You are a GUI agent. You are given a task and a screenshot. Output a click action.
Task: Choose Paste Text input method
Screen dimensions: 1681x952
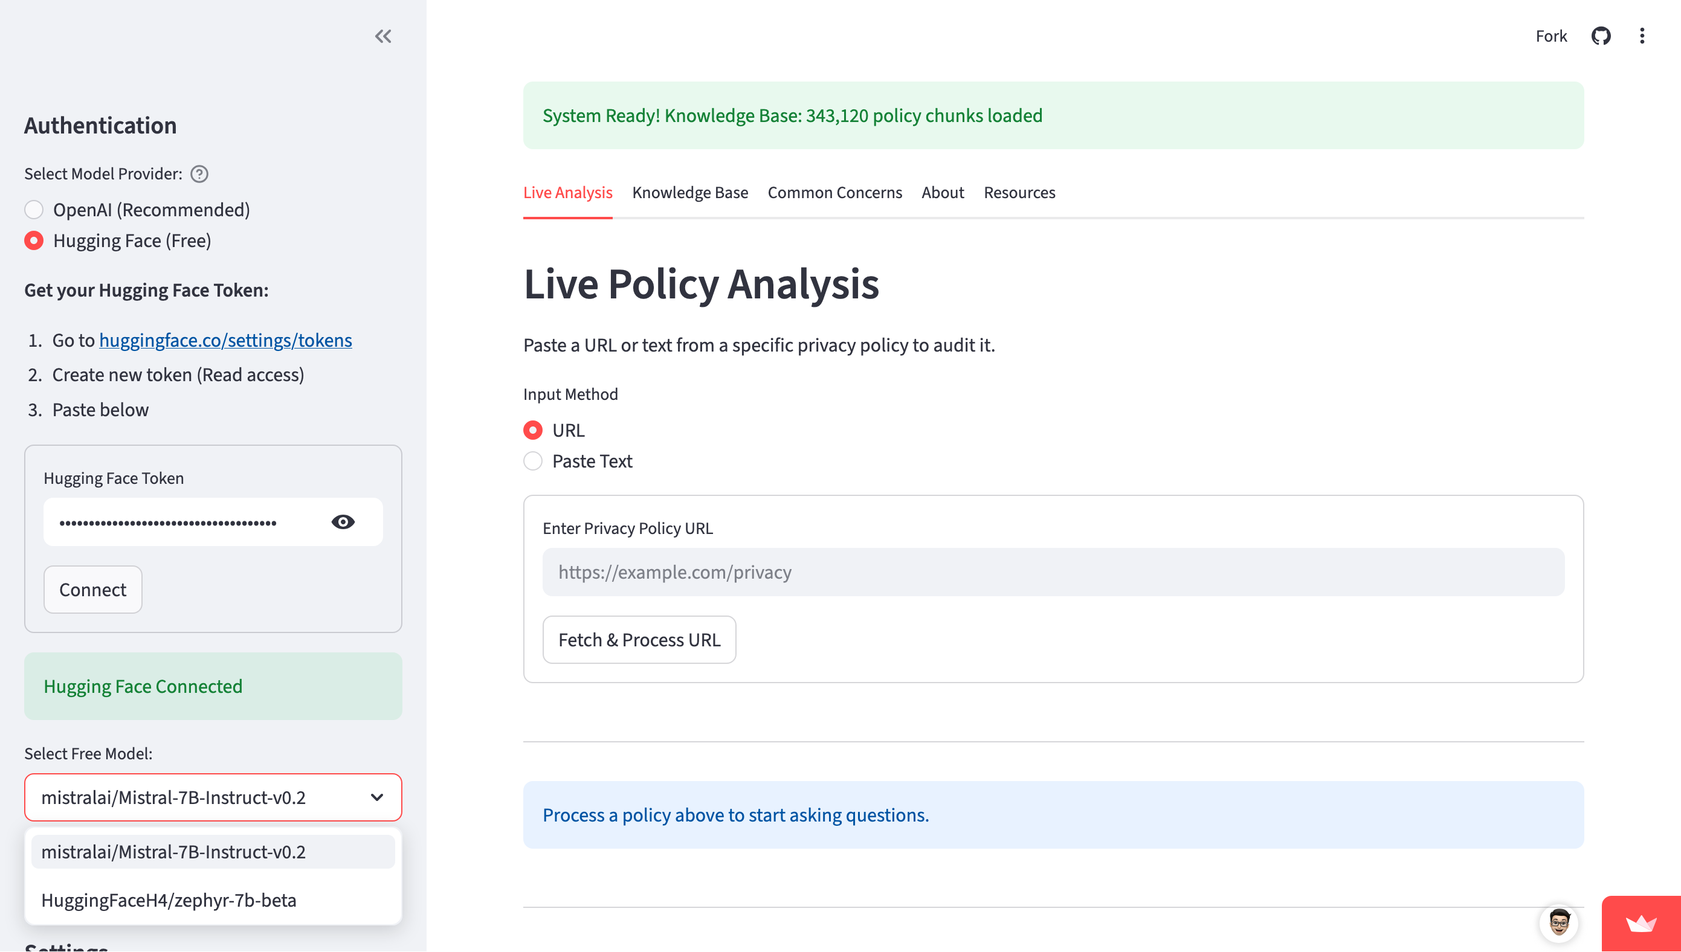[578, 461]
